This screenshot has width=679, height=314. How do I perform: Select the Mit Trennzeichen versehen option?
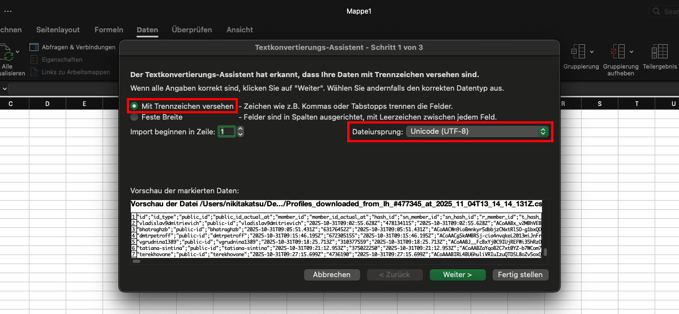(134, 106)
